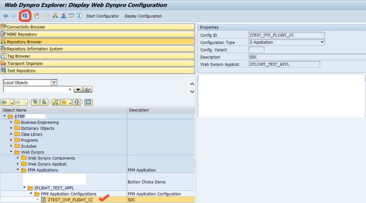Click the Description column header
Viewport: 366px width, 203px height.
161,110
